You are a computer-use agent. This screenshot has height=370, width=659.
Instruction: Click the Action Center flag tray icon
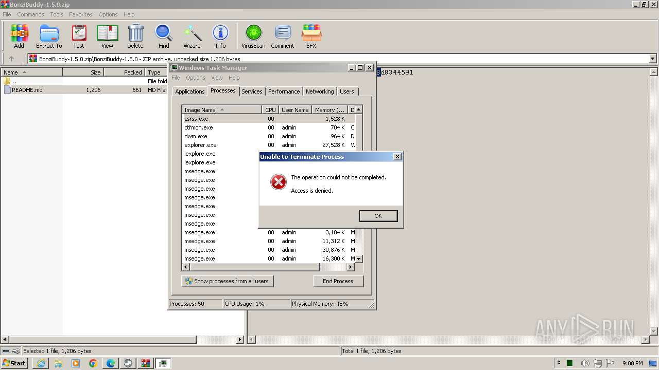click(x=611, y=363)
